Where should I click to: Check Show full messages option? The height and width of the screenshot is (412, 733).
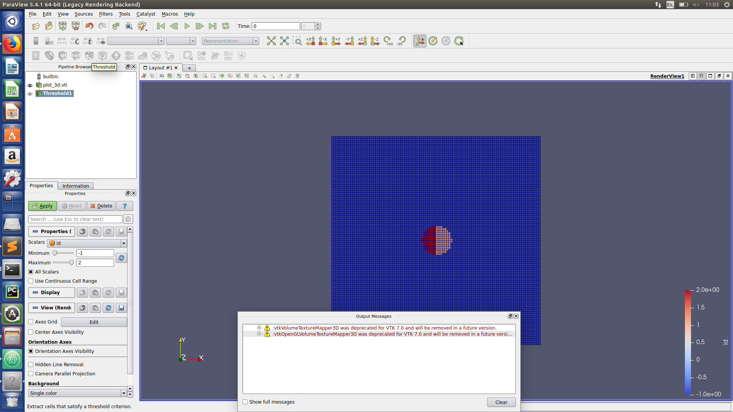[245, 402]
